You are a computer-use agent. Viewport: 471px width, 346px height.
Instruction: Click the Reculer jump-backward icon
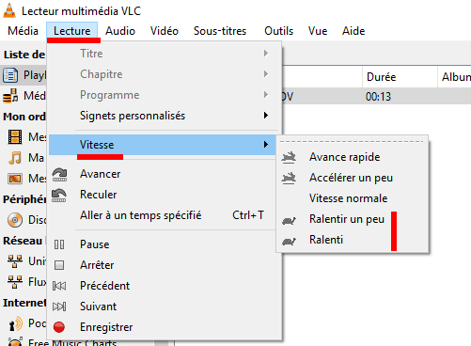[x=59, y=196]
